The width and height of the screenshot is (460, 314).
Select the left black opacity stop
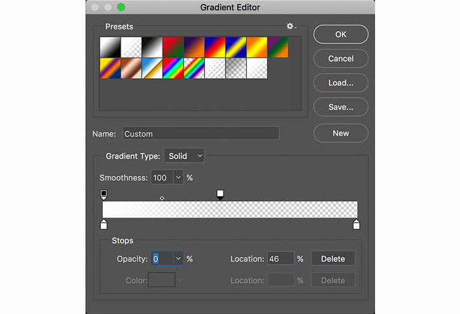(x=103, y=195)
